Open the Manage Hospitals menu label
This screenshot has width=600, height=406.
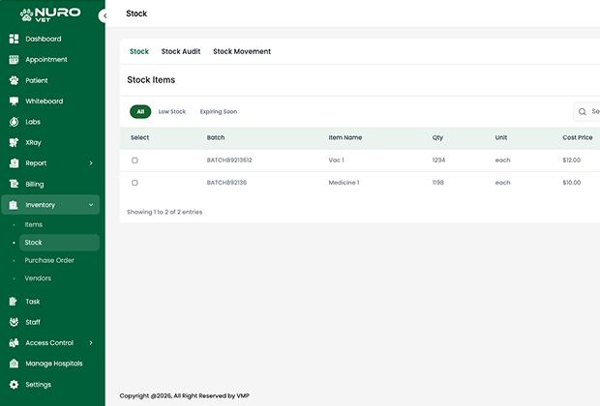pos(54,363)
